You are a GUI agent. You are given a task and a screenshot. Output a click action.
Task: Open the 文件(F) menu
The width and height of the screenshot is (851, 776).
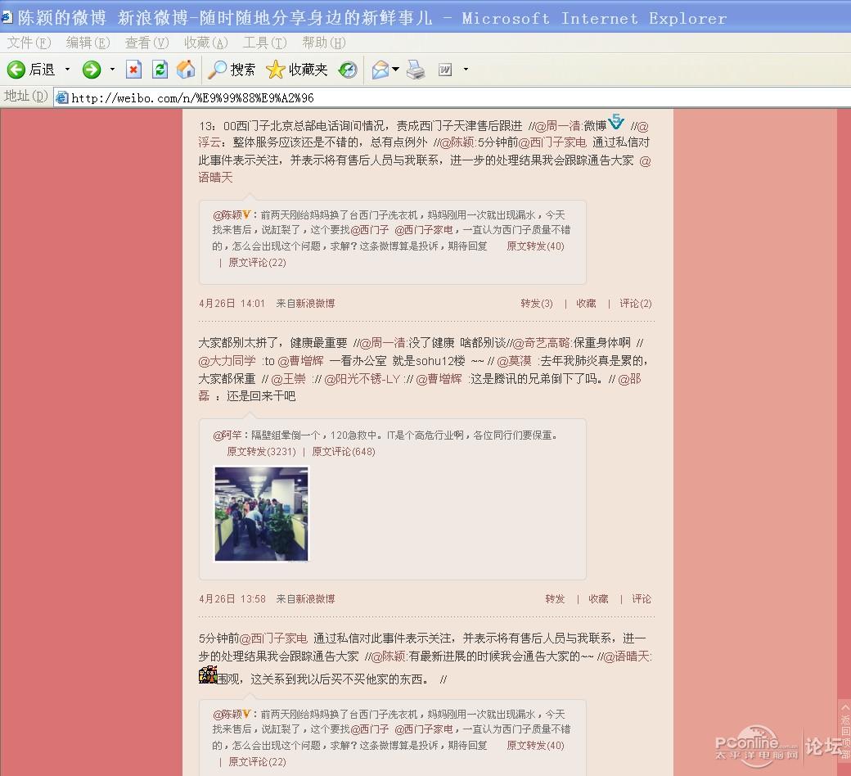[x=29, y=43]
